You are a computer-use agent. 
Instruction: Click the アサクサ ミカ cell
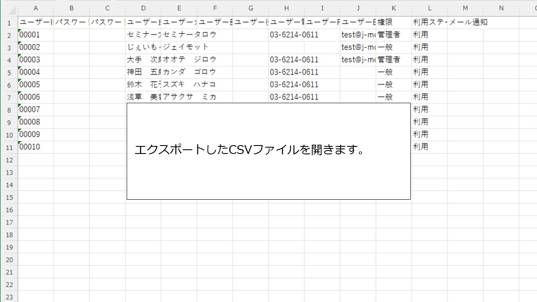[179, 97]
